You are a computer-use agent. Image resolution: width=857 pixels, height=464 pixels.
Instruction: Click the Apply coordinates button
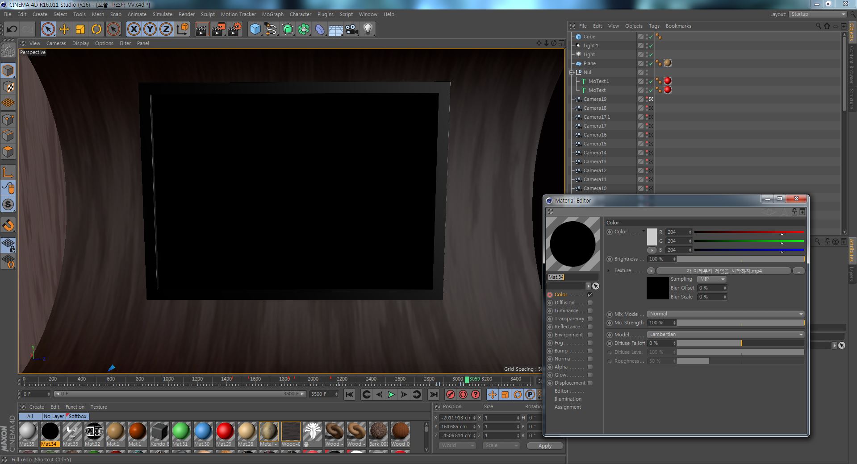coord(545,446)
